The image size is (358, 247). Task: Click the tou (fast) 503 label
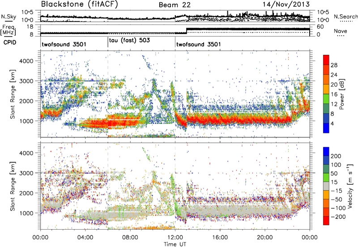[x=129, y=40]
